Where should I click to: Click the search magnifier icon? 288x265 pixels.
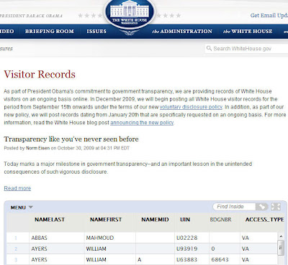[209, 48]
